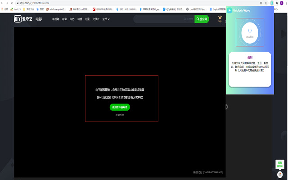Viewport: 288px width, 180px height.
Task: Open the 综艺 channel tab
Action: coord(72,19)
